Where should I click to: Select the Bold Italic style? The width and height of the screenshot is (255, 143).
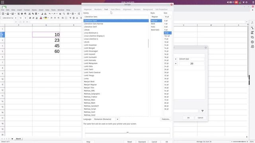155,30
